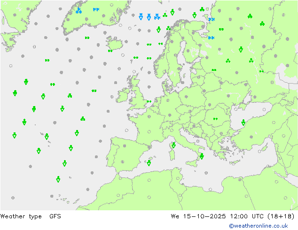Select the light rain symbol off southeast England
The width and height of the screenshot is (298, 230).
tap(149, 101)
